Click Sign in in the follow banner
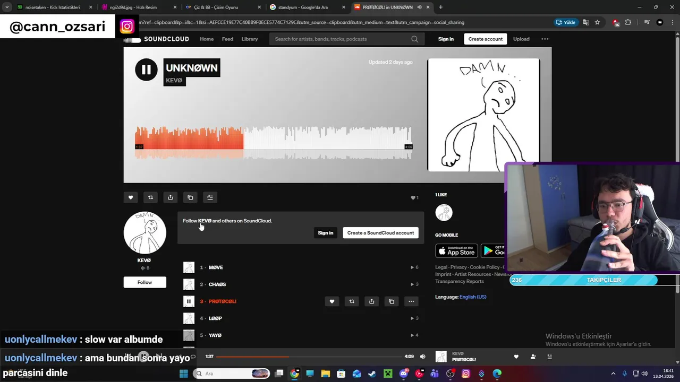680x382 pixels. pos(326,233)
